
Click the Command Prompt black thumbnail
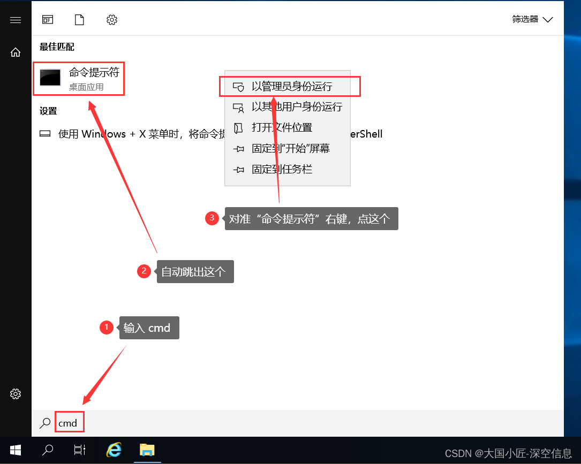pyautogui.click(x=50, y=77)
